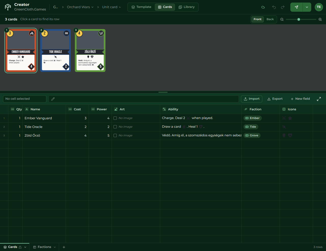Click the Faction column link icon
This screenshot has height=251, width=326.
coord(246,109)
